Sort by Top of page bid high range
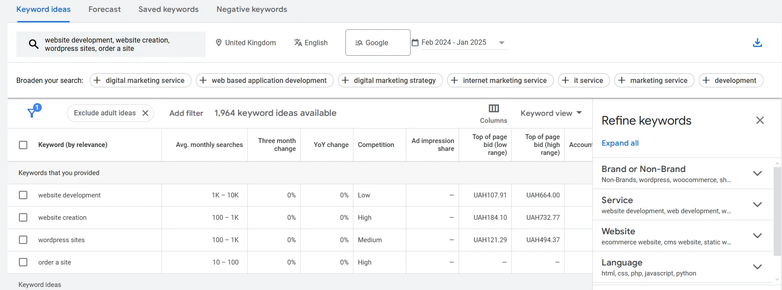Screen dimensions: 782x290 pyautogui.click(x=542, y=145)
